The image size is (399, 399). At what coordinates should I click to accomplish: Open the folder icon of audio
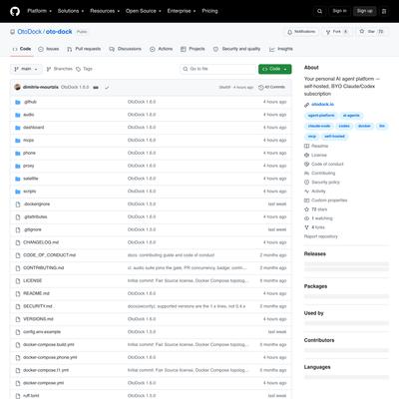pos(18,115)
